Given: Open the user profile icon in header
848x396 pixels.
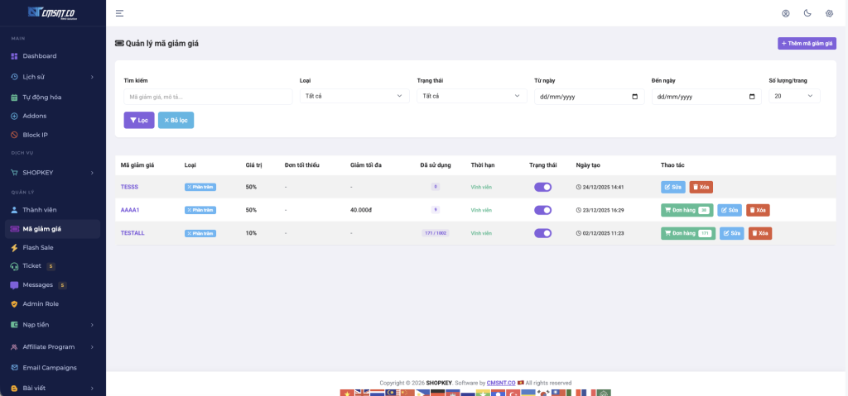Looking at the screenshot, I should [785, 13].
